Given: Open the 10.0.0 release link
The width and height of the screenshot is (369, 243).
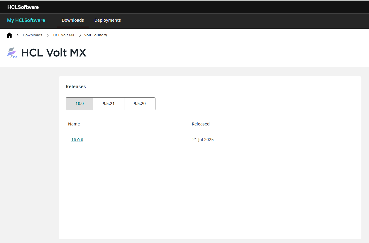Looking at the screenshot, I should coord(77,140).
